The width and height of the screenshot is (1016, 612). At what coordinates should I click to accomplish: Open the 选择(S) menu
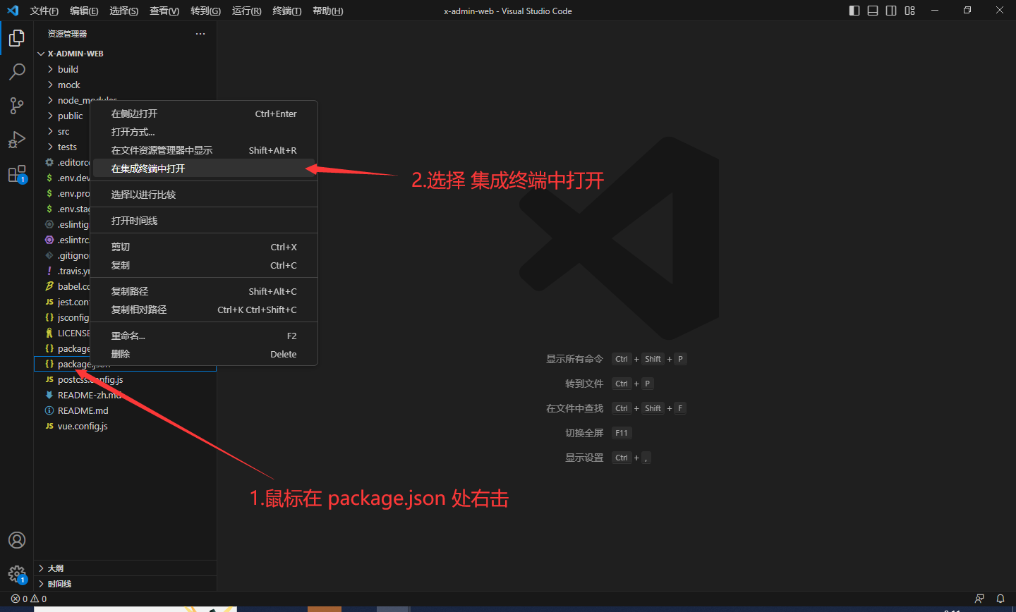[x=124, y=11]
